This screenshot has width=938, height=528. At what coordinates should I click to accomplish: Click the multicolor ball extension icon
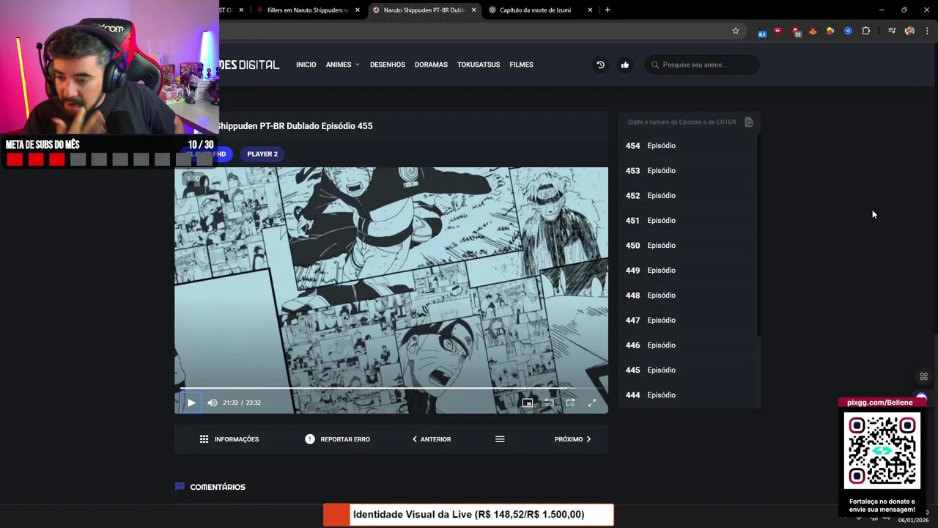830,31
